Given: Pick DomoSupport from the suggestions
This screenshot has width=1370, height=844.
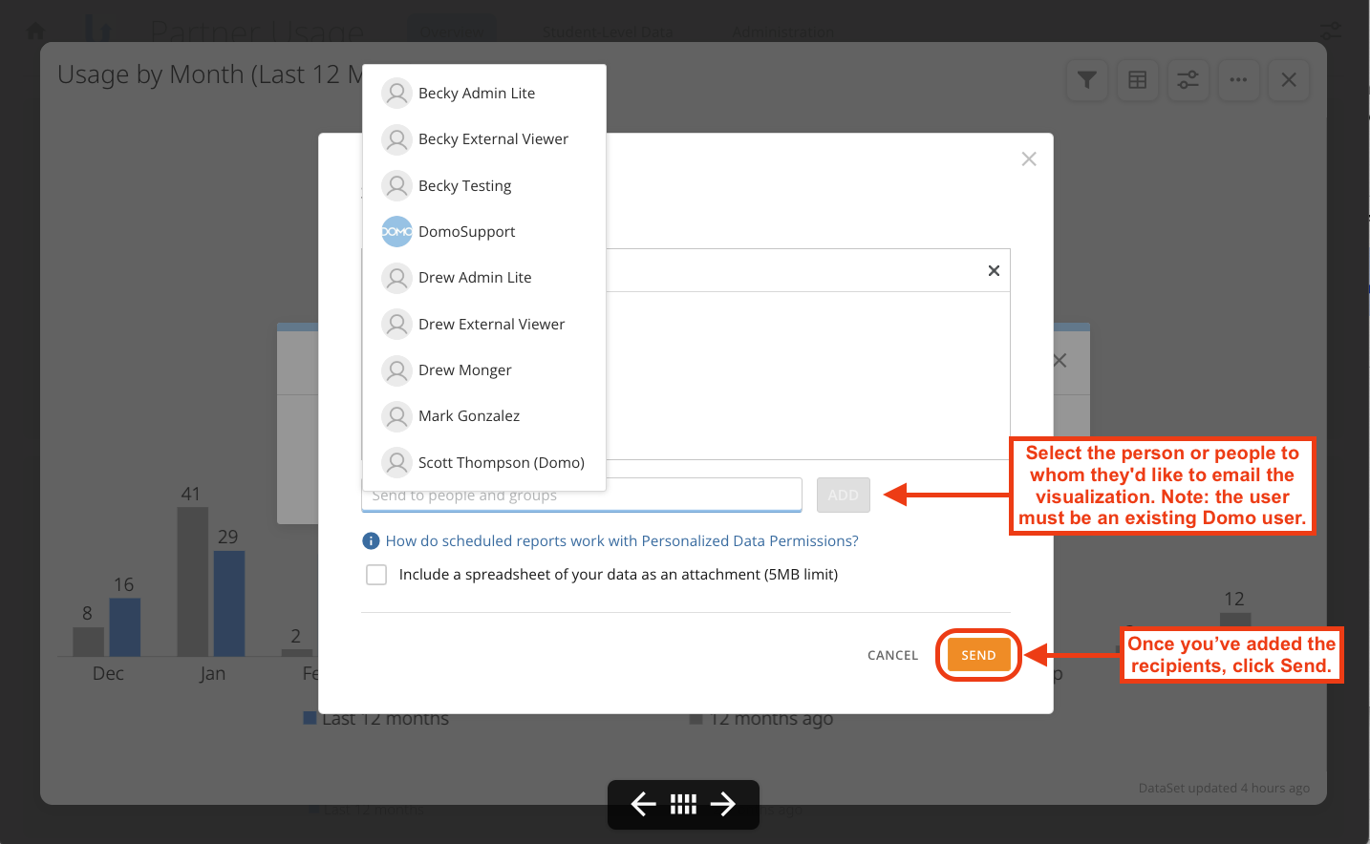Looking at the screenshot, I should (x=484, y=231).
